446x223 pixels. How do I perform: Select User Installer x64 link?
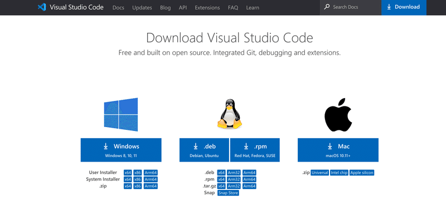coord(128,173)
